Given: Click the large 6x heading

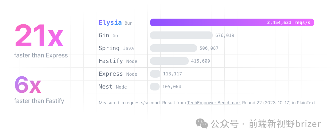Looking at the screenshot, I should pyautogui.click(x=28, y=84).
